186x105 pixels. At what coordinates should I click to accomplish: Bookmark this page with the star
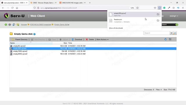click(137, 8)
